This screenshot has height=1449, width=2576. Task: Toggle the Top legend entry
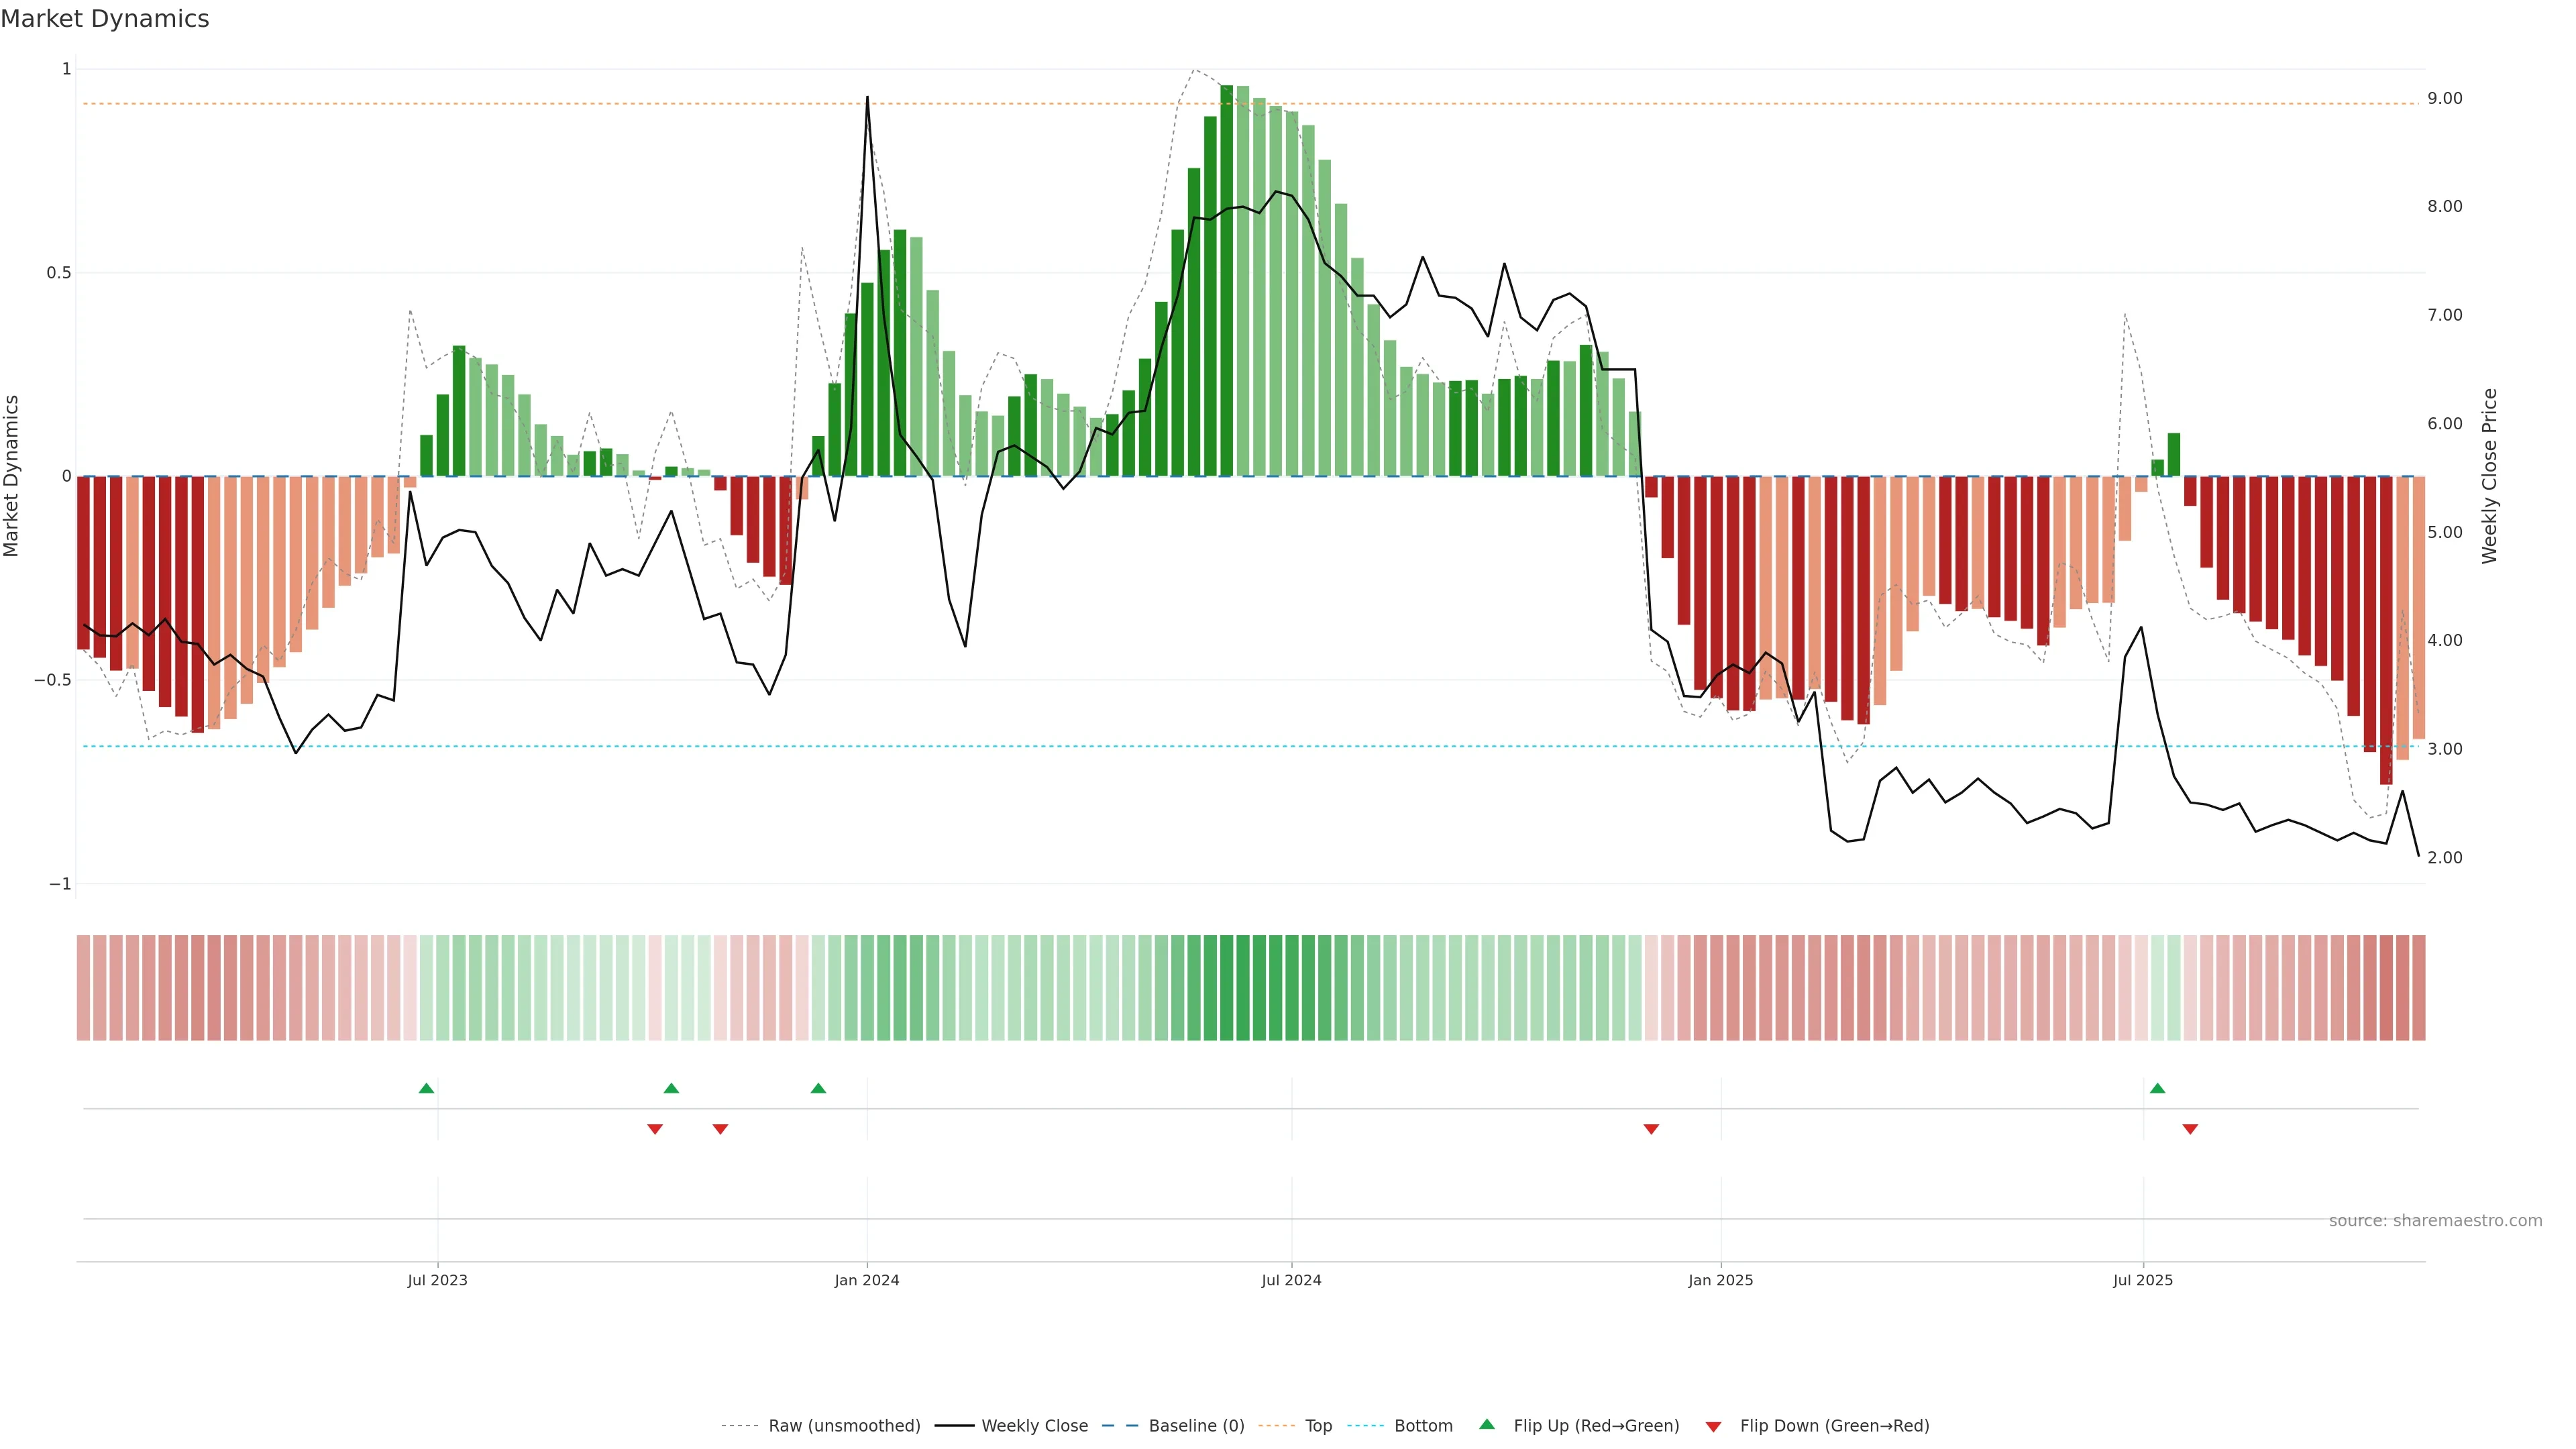(x=1317, y=1426)
